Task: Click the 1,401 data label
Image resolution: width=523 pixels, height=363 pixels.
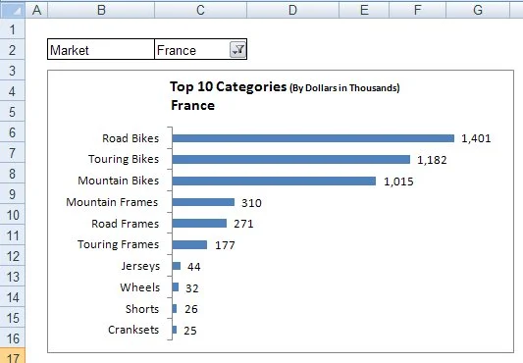Action: (x=476, y=138)
